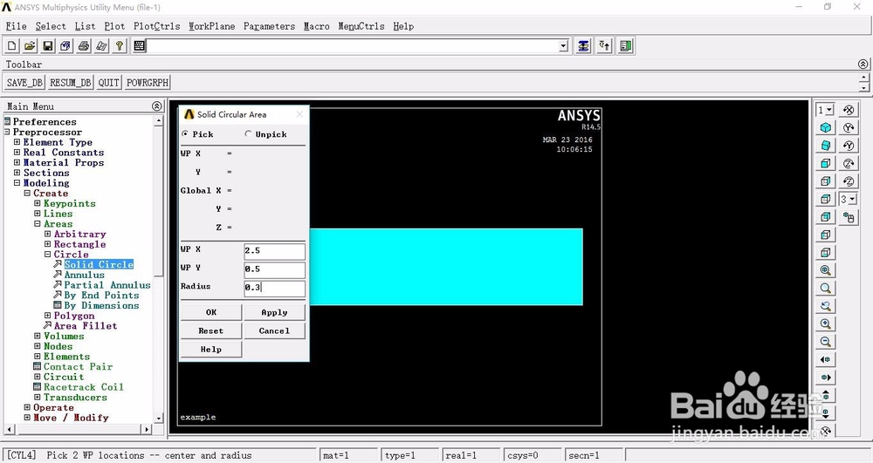Select the Unpick radio button
Screen dimensions: 873x463
[248, 134]
